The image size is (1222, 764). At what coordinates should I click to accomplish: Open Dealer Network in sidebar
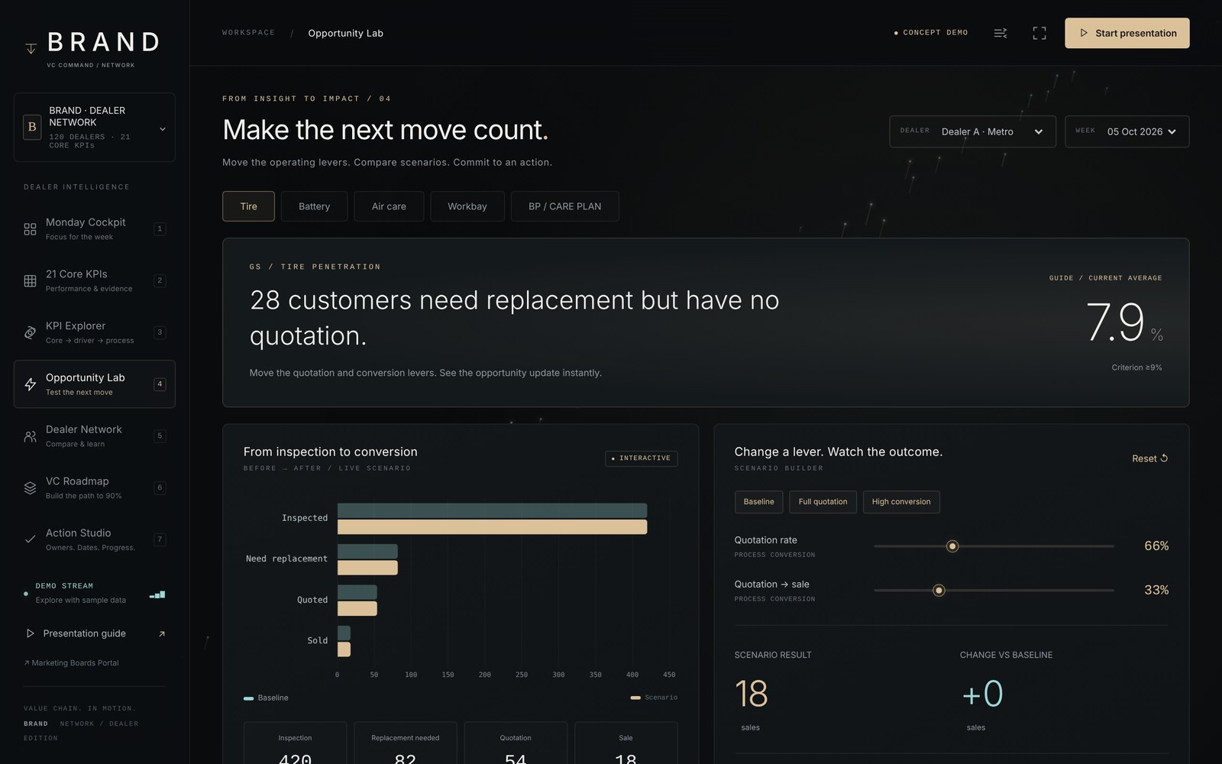(95, 436)
